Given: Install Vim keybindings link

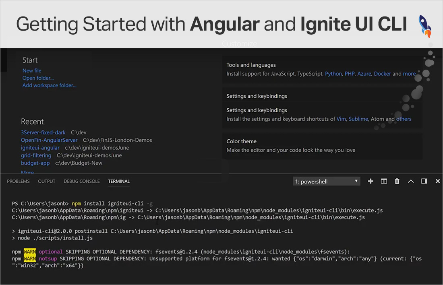Looking at the screenshot, I should pos(341,119).
